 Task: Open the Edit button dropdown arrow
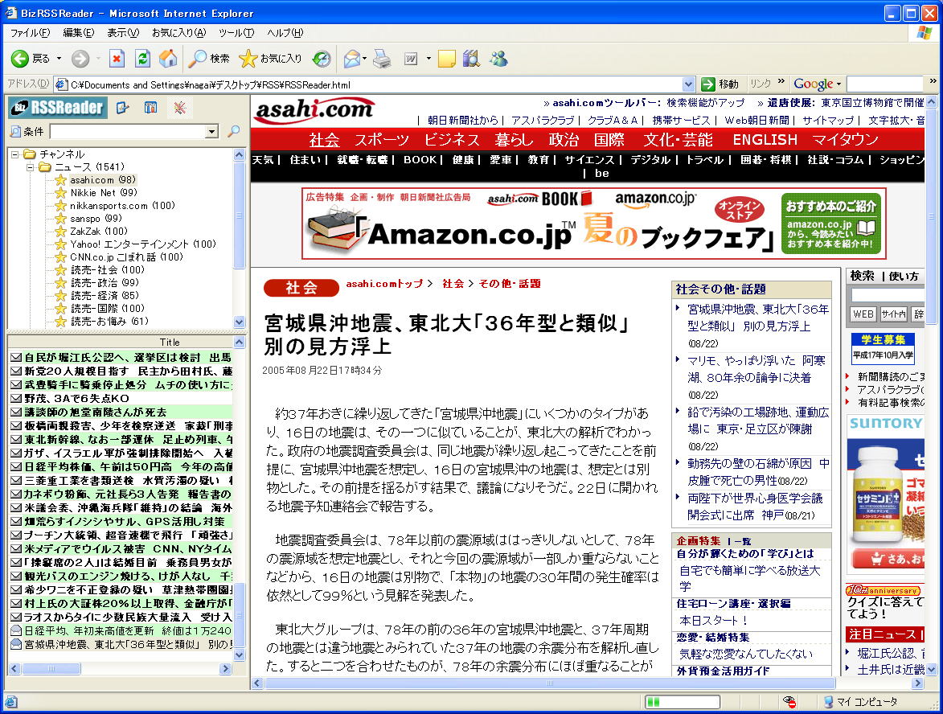click(428, 59)
